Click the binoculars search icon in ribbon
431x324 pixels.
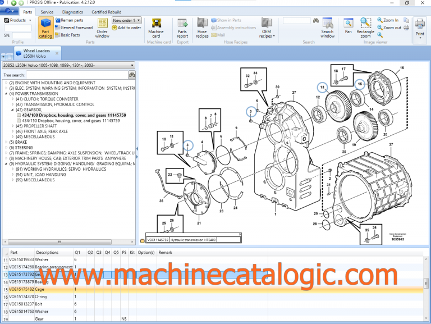coord(316,20)
